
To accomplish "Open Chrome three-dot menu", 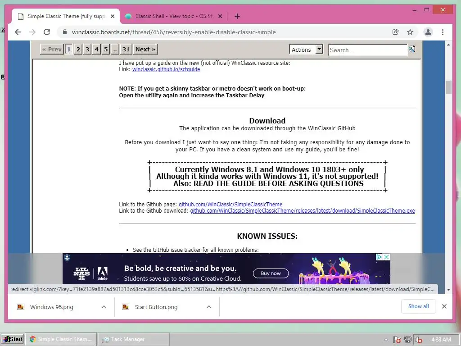I will click(x=443, y=32).
